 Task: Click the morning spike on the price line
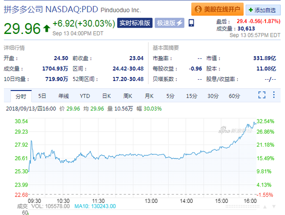coord(32,141)
